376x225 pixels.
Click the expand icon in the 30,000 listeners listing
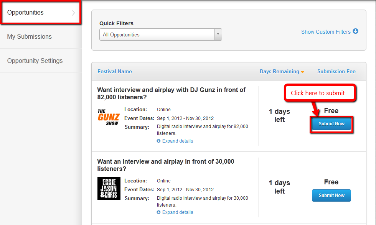159,212
